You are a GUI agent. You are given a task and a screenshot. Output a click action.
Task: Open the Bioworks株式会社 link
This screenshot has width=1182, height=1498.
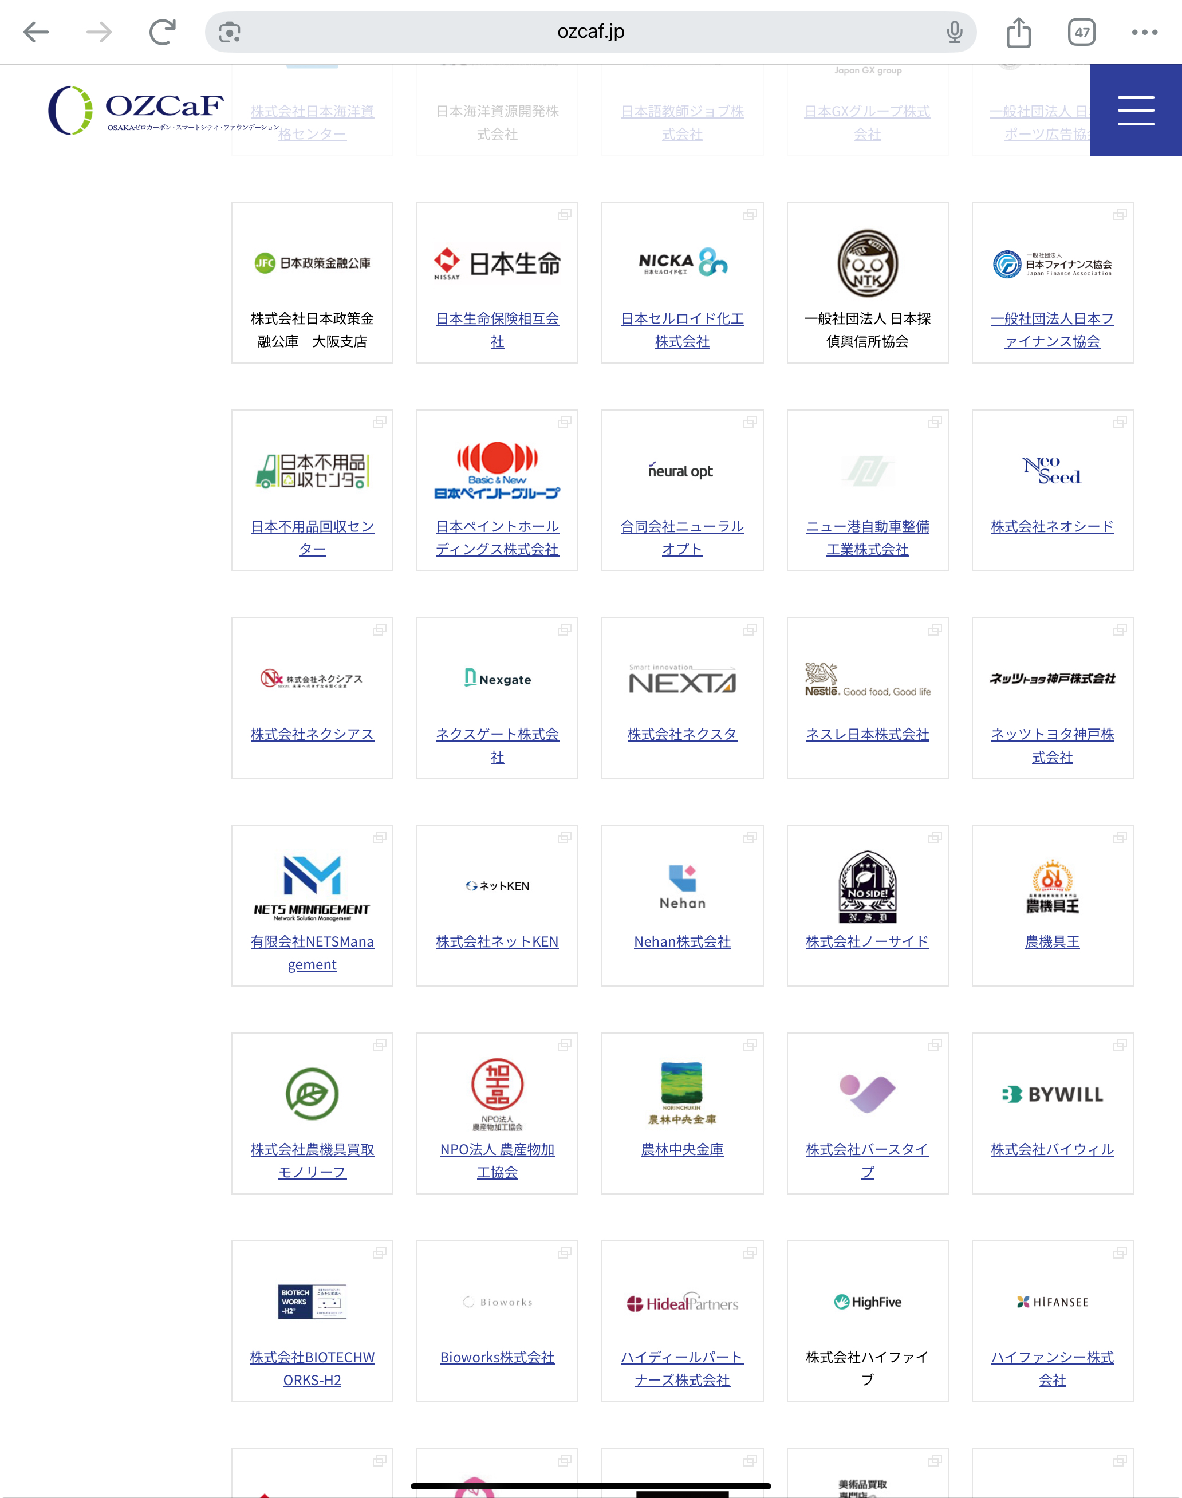point(497,1357)
